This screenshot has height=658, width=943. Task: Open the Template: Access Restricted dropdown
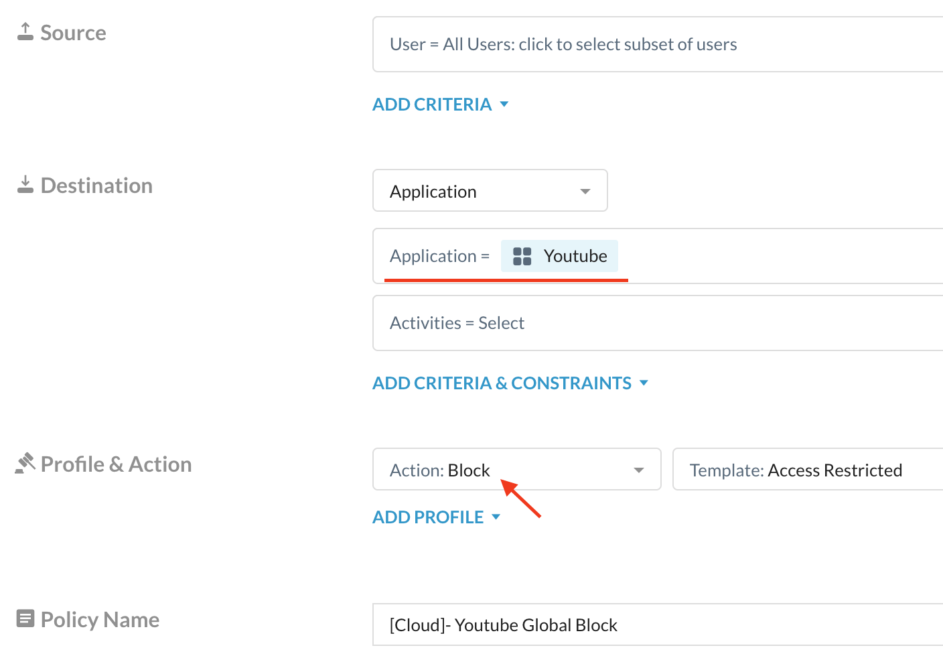pos(808,470)
